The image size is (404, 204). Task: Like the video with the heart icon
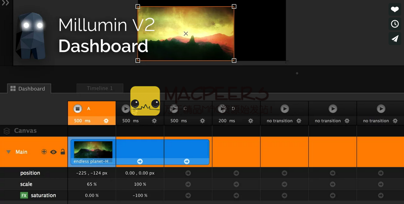[395, 9]
